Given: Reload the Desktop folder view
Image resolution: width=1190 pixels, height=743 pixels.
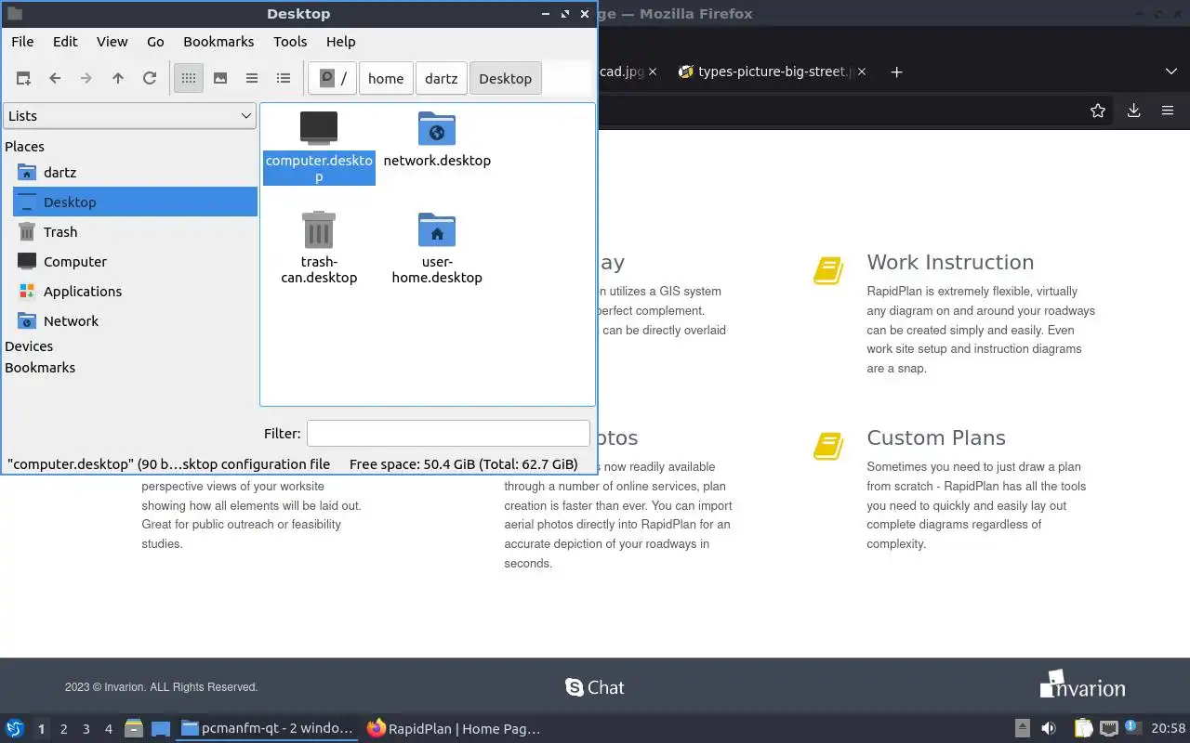Looking at the screenshot, I should 150,79.
